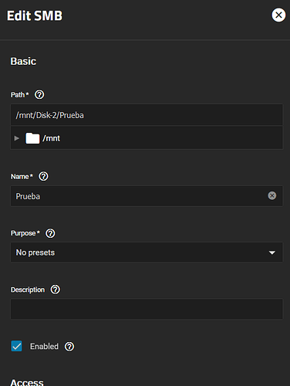Open Purpose help question mark icon

(50, 233)
